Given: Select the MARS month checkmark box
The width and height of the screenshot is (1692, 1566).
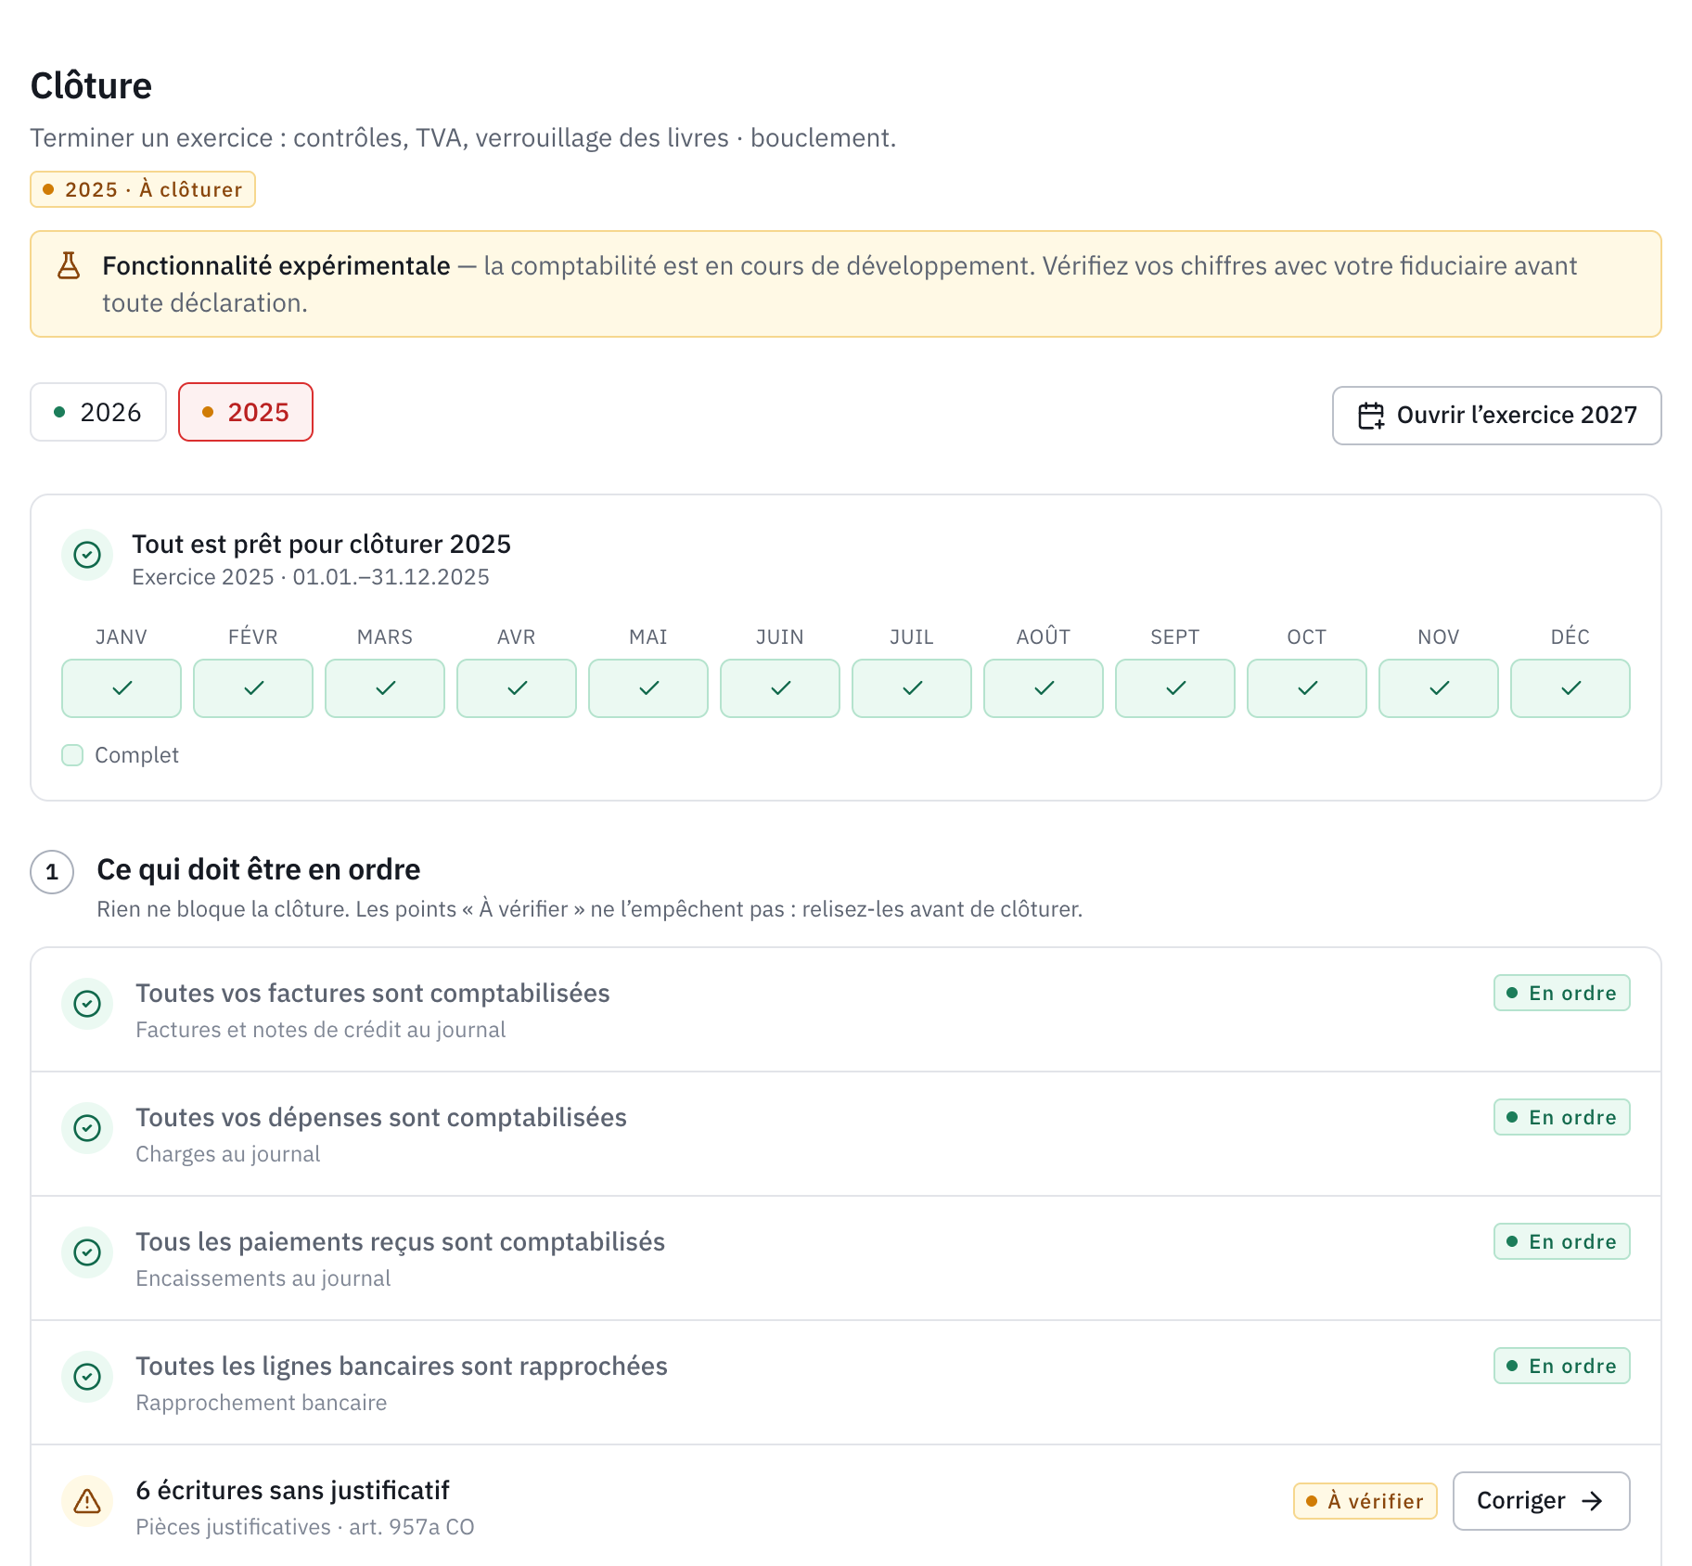Looking at the screenshot, I should point(385,688).
